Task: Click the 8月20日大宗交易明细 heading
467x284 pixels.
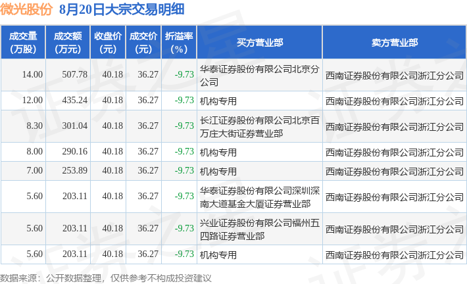Action: point(122,9)
